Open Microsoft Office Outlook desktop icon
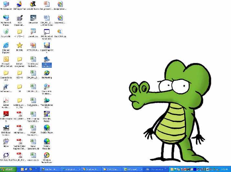231x172 pixels. click(x=6, y=62)
